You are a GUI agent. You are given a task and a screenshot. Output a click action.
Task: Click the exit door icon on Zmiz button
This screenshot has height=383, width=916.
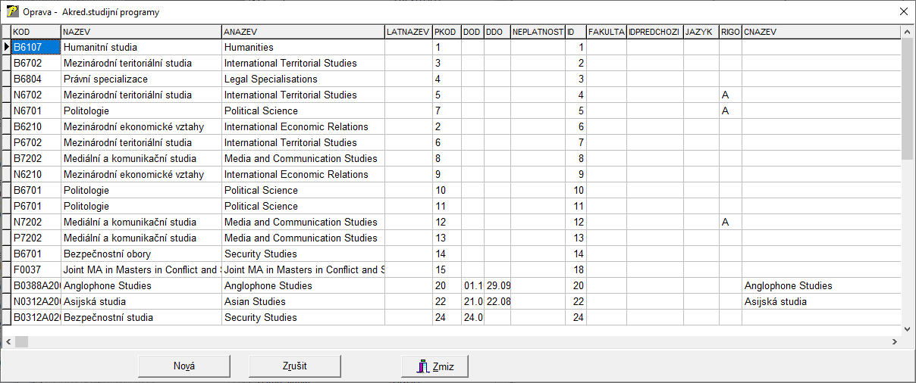click(423, 366)
